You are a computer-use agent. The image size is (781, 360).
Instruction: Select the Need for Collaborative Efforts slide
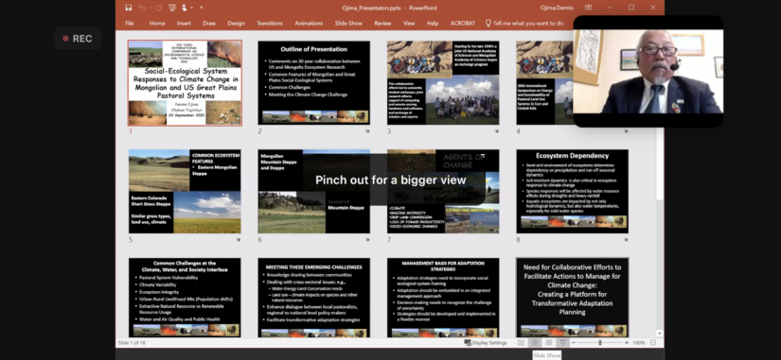click(x=573, y=298)
